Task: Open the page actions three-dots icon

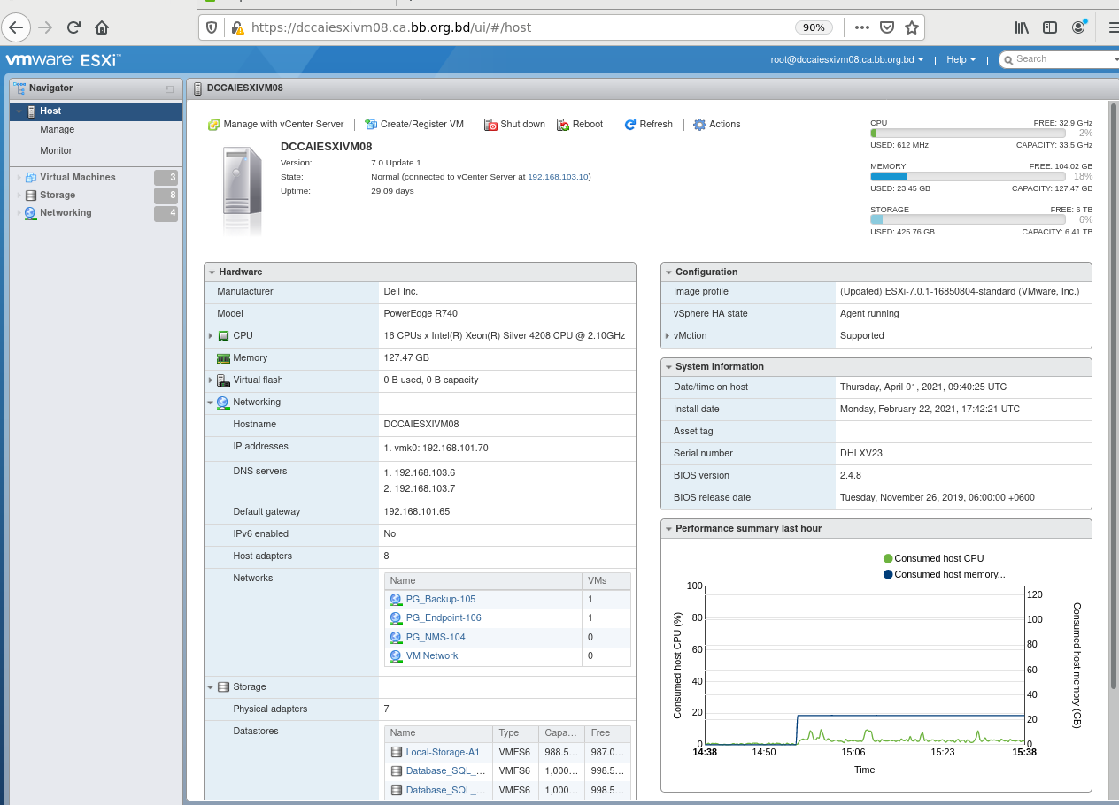Action: (x=862, y=27)
